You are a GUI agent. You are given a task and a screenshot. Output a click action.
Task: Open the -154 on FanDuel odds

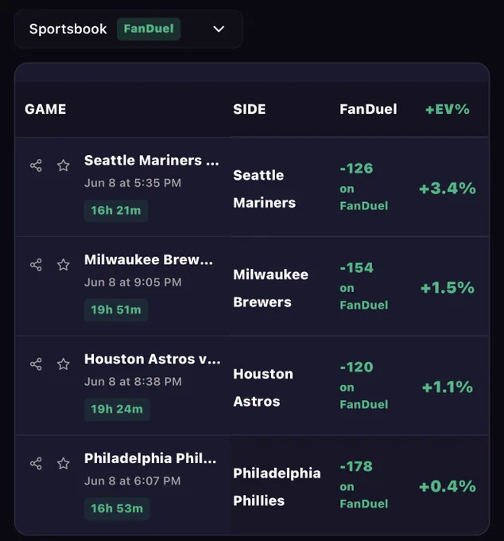point(364,286)
